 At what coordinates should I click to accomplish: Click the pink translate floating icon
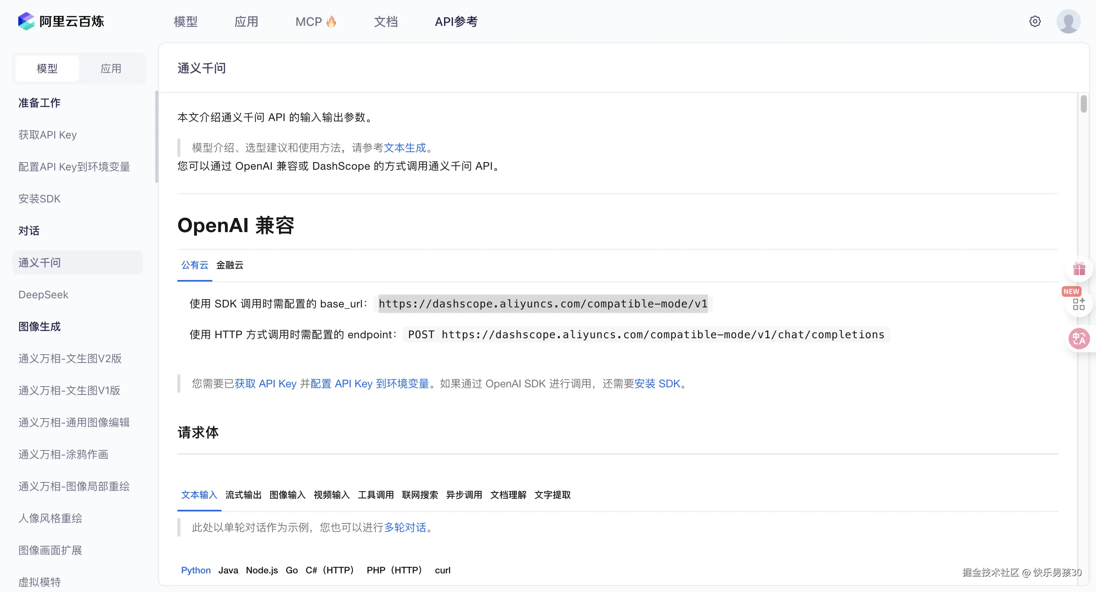coord(1079,339)
